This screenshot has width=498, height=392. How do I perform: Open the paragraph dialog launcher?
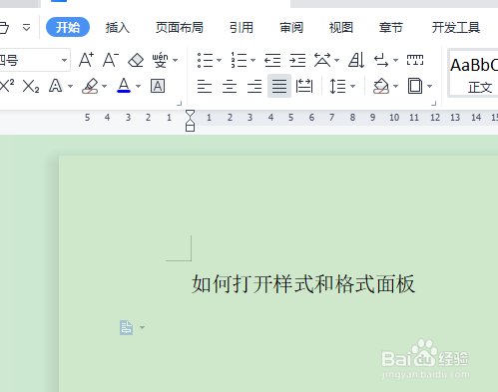(x=433, y=104)
